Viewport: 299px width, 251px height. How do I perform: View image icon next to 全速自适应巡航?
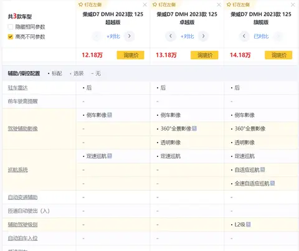tap(273, 183)
